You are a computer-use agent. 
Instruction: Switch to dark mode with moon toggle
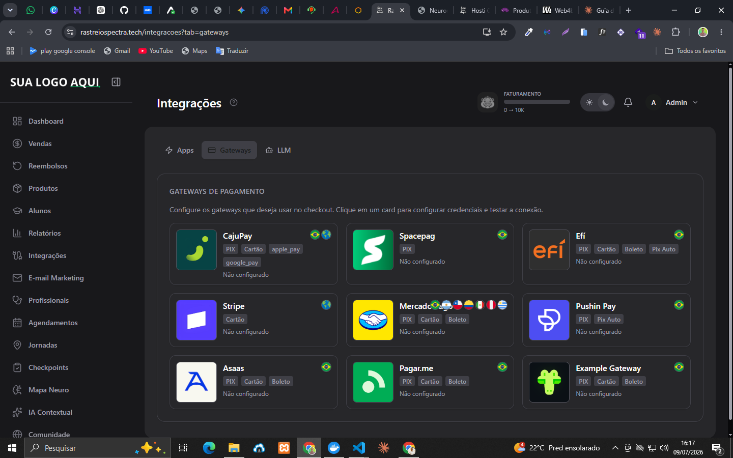click(x=606, y=102)
